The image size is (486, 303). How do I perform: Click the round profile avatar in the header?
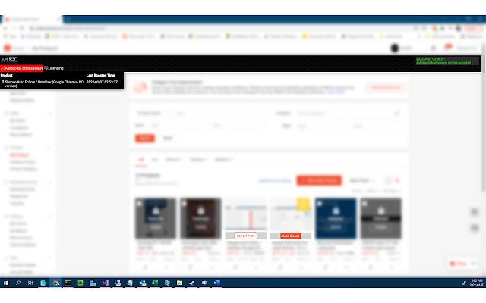pyautogui.click(x=395, y=48)
